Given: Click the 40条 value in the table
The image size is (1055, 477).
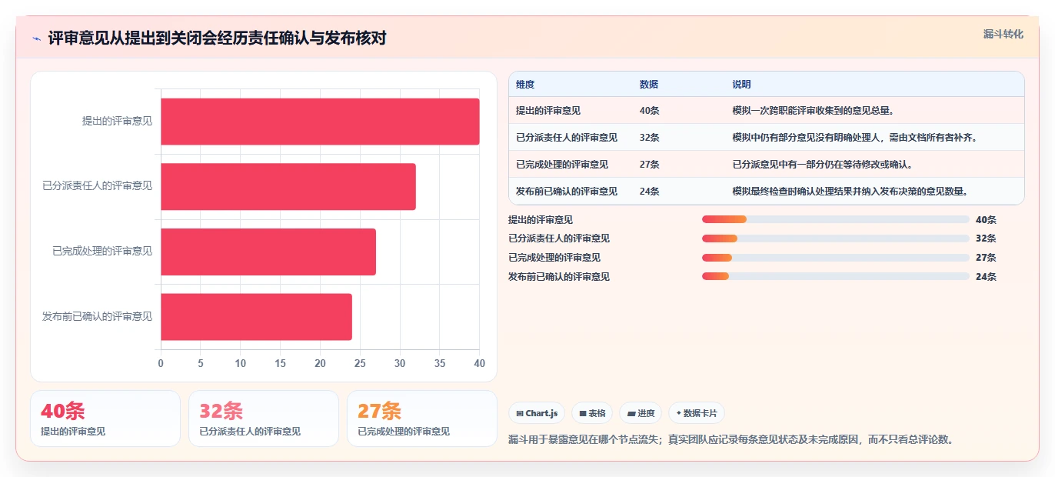Looking at the screenshot, I should point(649,111).
